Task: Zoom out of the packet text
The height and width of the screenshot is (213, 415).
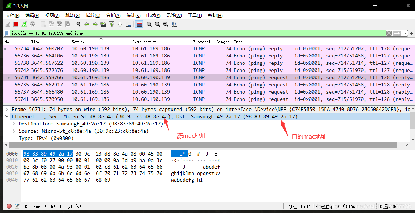Action: pyautogui.click(x=158, y=24)
